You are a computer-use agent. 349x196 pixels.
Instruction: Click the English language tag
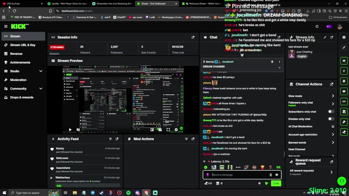302,56
